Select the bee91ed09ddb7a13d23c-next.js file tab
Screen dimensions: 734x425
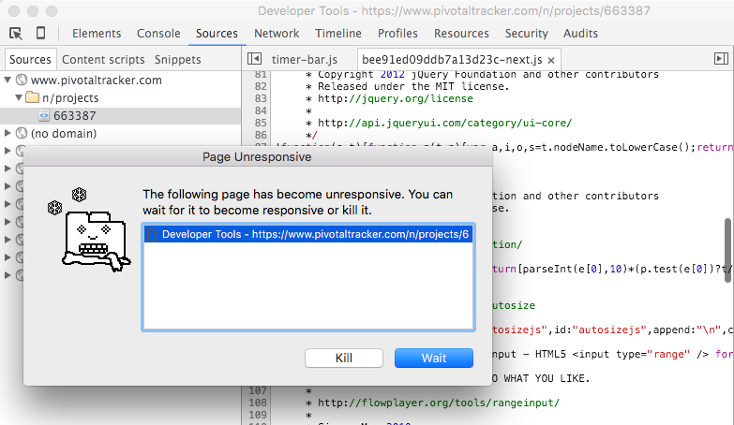(452, 60)
